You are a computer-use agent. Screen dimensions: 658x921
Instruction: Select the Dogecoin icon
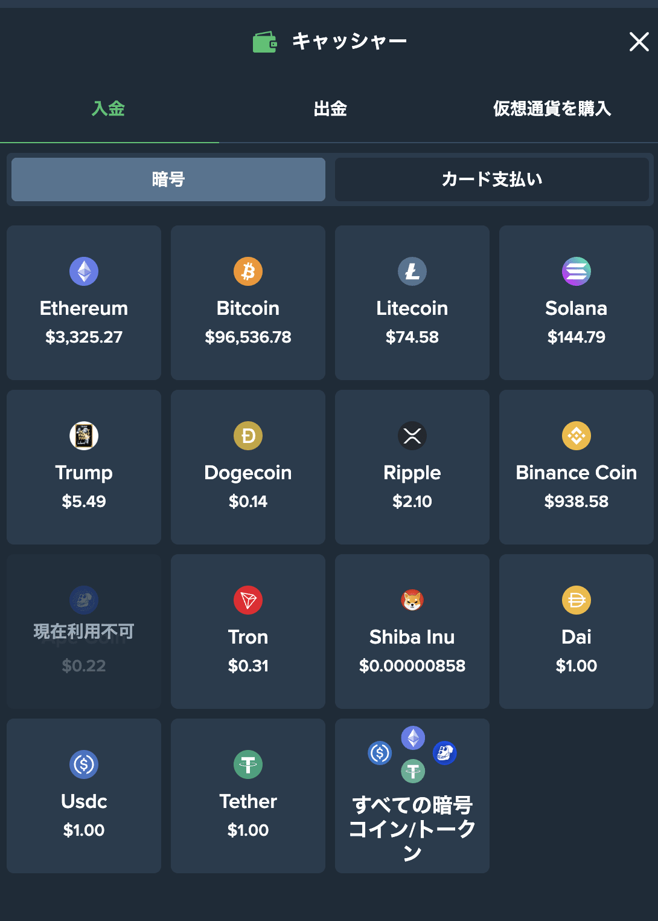coord(248,436)
